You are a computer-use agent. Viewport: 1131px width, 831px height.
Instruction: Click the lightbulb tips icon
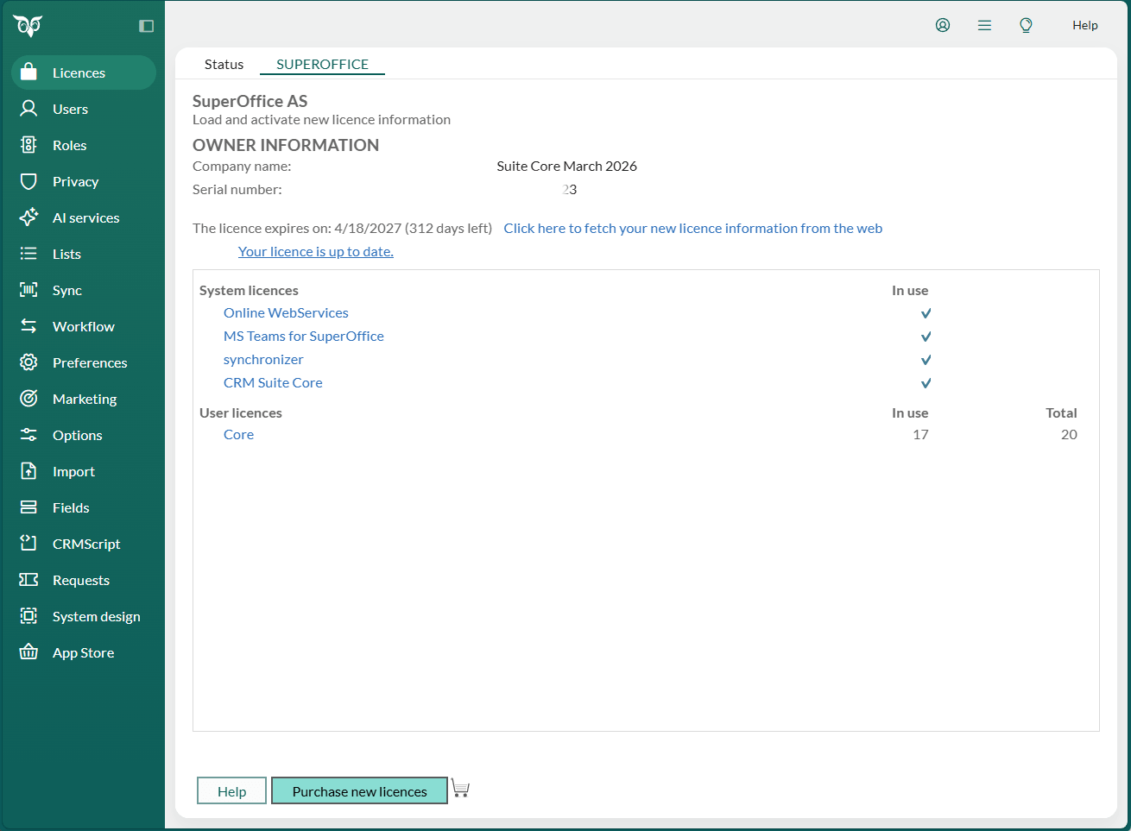(1026, 25)
